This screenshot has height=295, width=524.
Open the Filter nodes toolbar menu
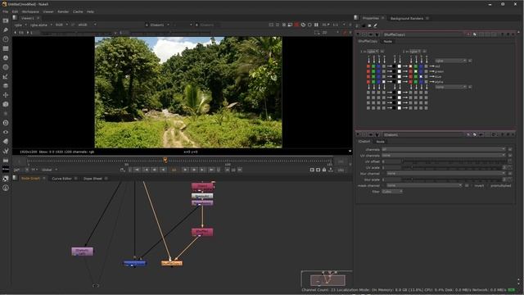[x=6, y=67]
